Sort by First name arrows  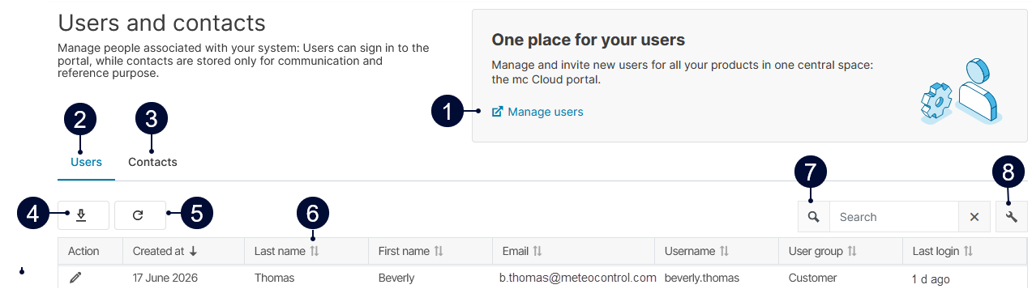point(439,252)
